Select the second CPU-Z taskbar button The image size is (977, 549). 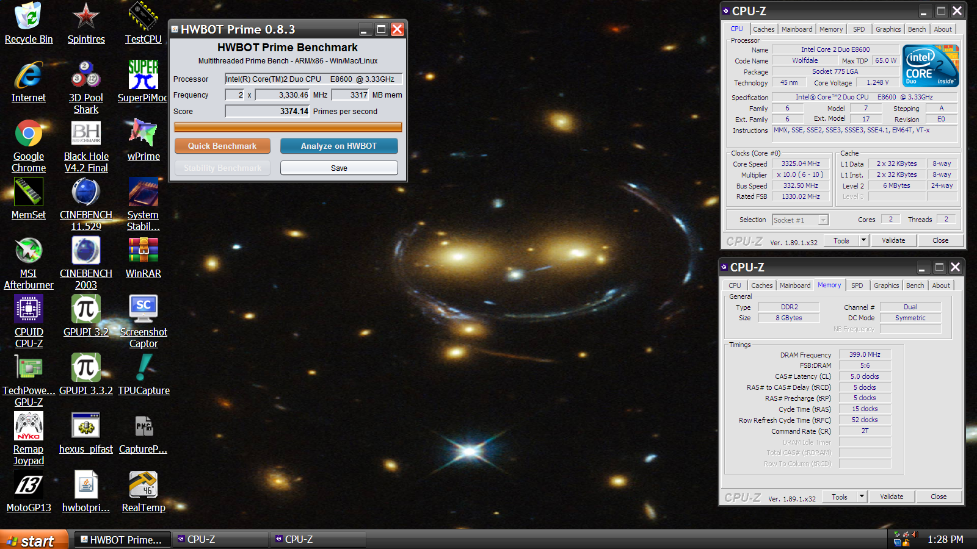[x=319, y=540]
